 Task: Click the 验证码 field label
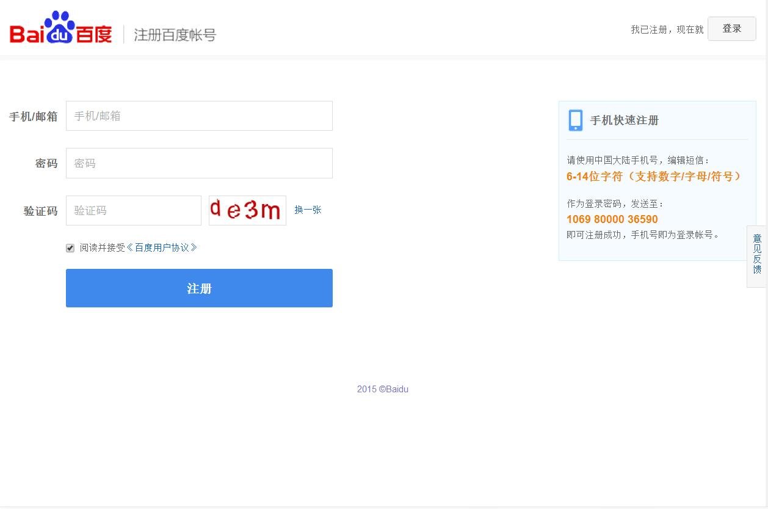pos(40,210)
